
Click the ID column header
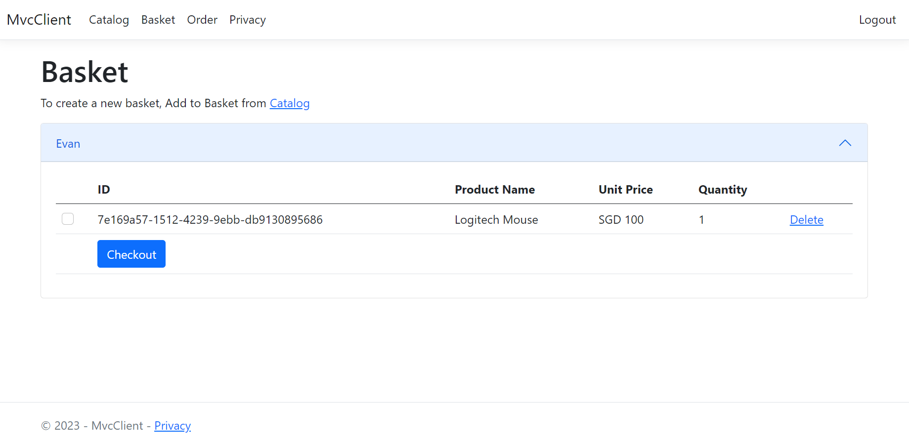[104, 190]
